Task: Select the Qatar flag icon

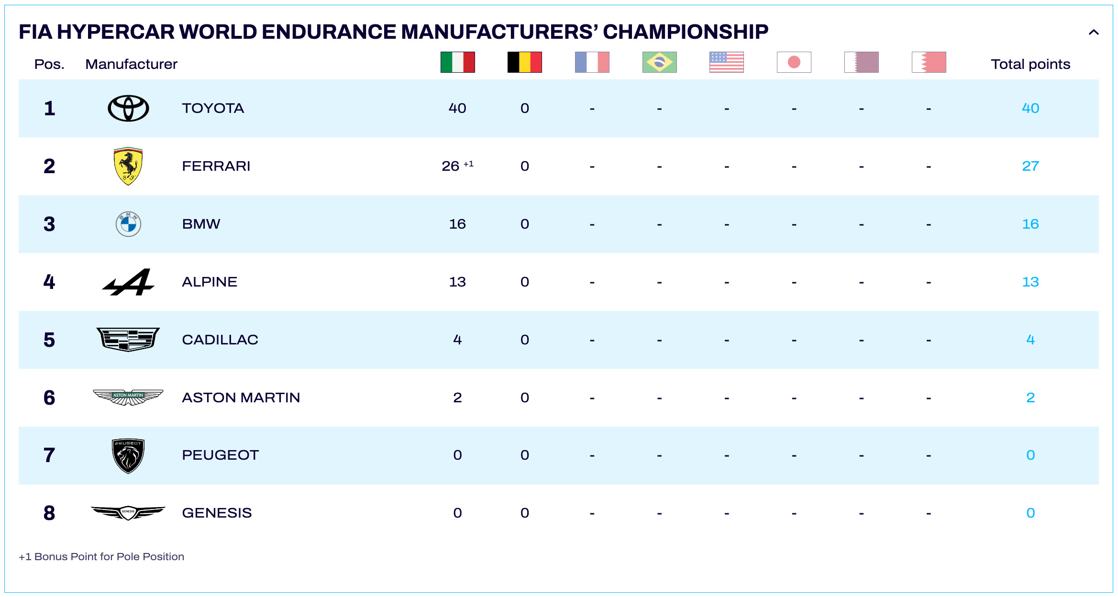Action: pyautogui.click(x=862, y=62)
